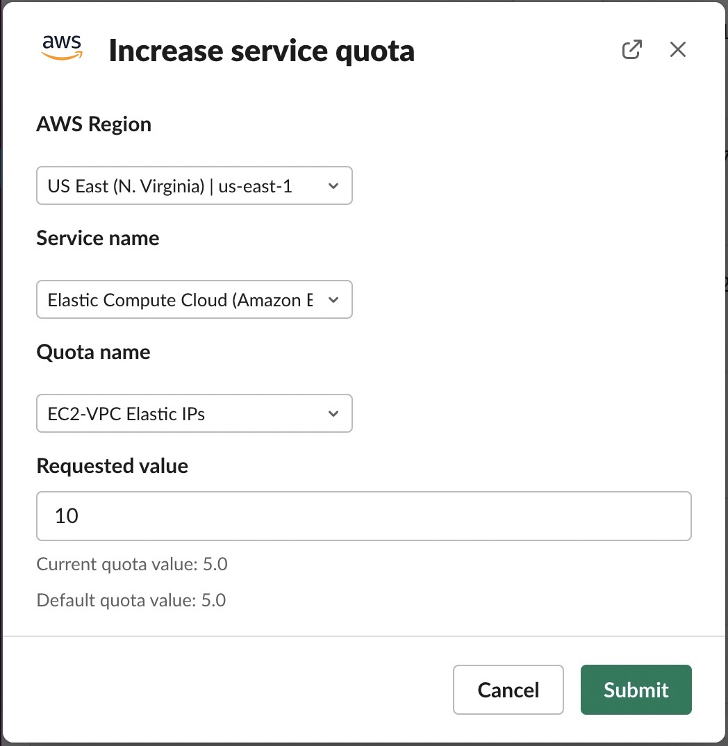Submit the quota increase request
Image resolution: width=728 pixels, height=746 pixels.
coord(635,690)
